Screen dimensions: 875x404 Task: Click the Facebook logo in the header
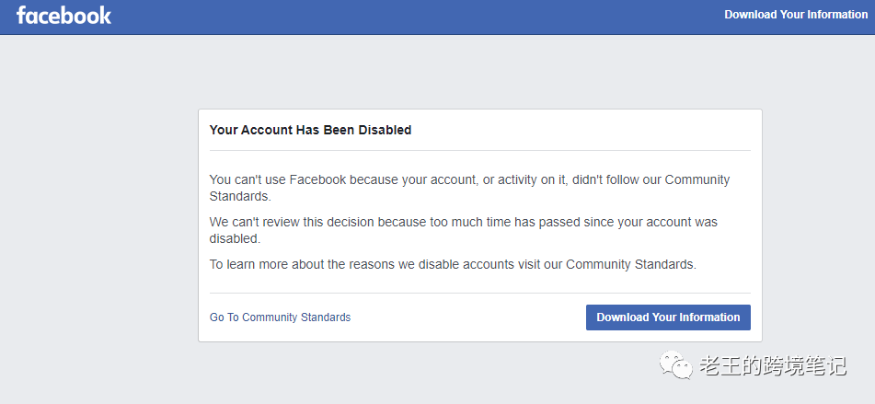tap(63, 16)
